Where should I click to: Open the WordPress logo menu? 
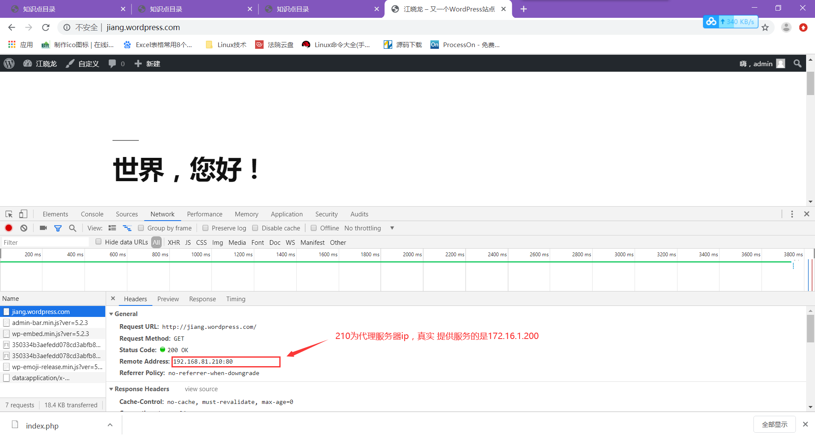click(9, 63)
